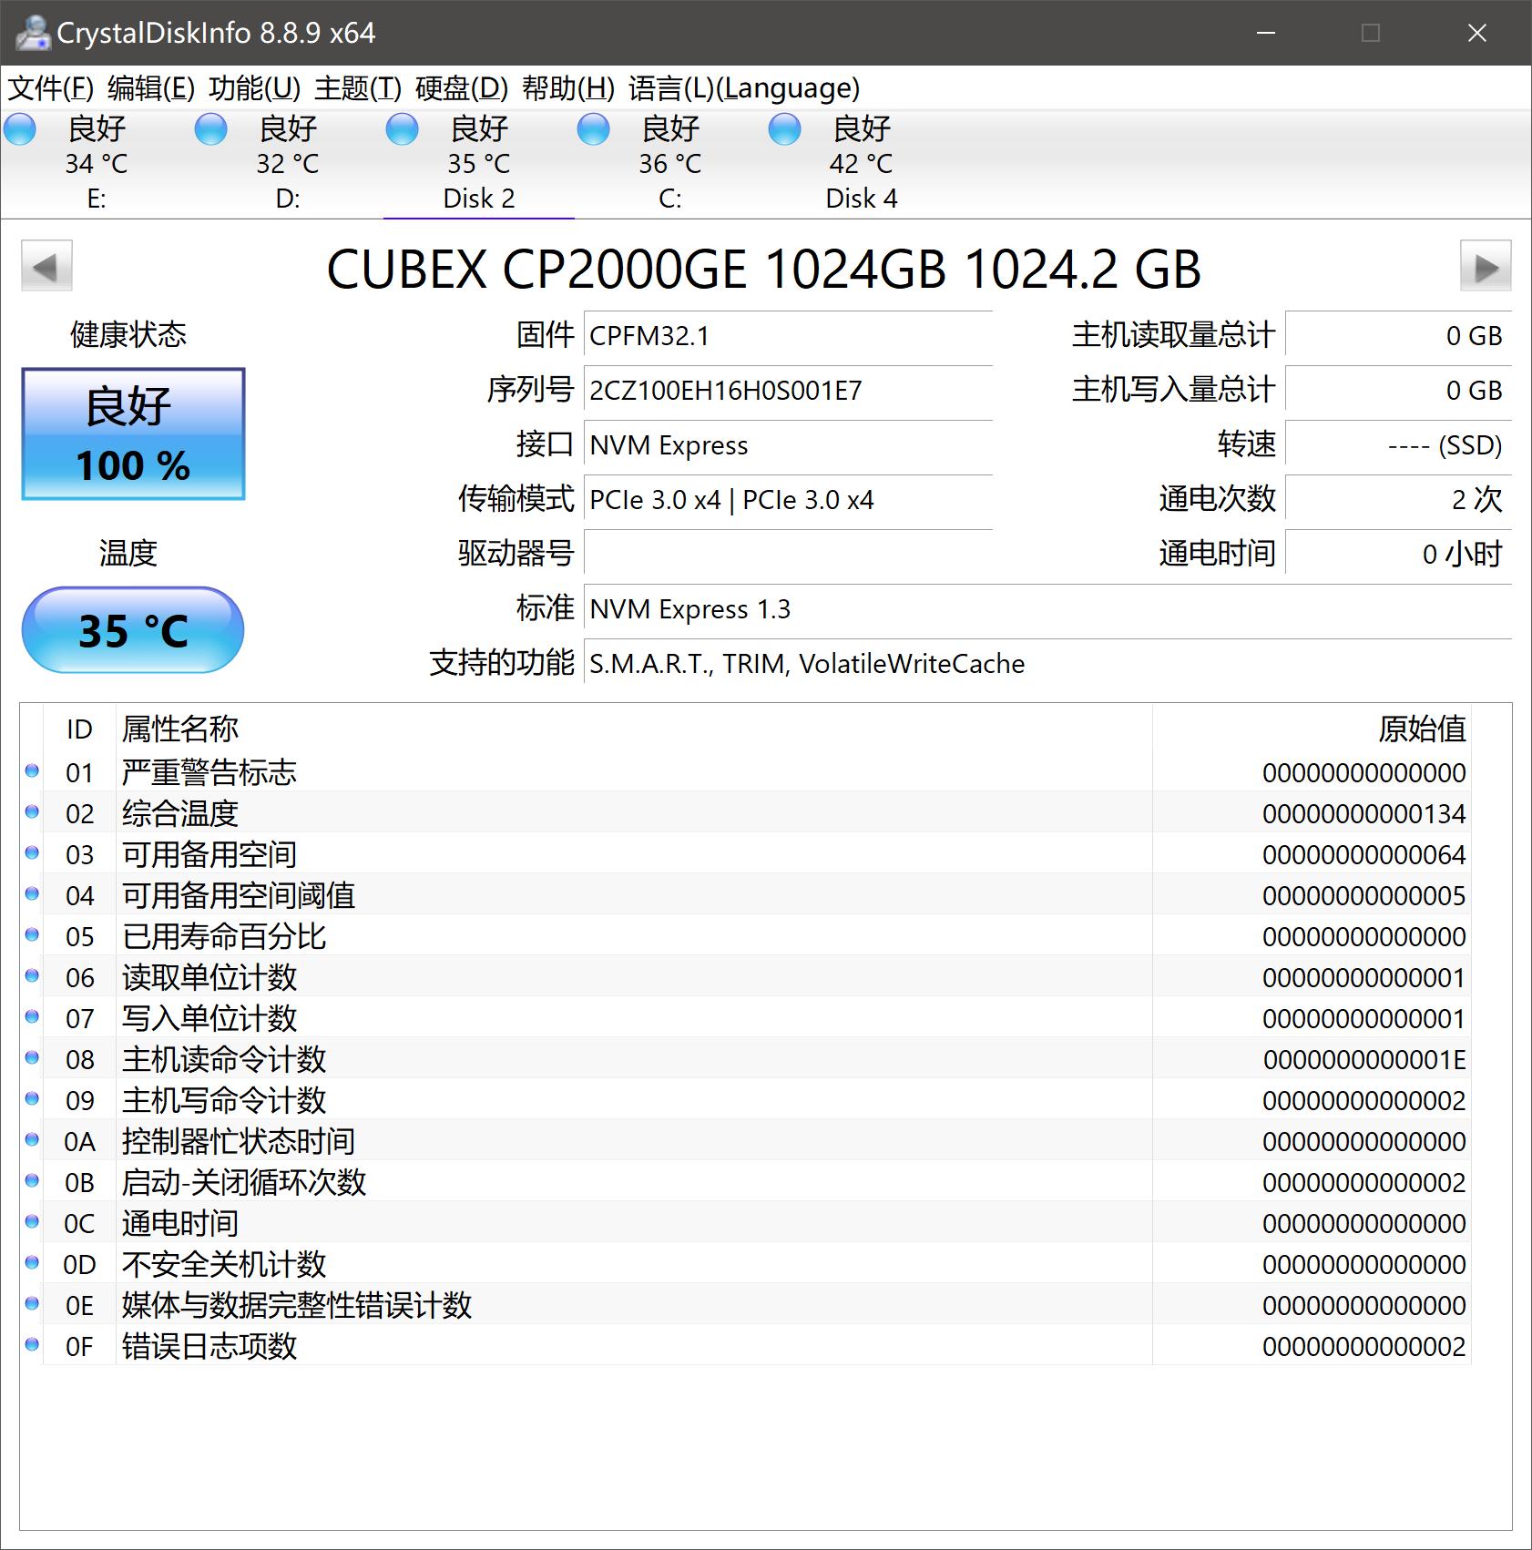Select the 已用寿命百分比 attribute row
1532x1550 pixels.
[x=224, y=936]
